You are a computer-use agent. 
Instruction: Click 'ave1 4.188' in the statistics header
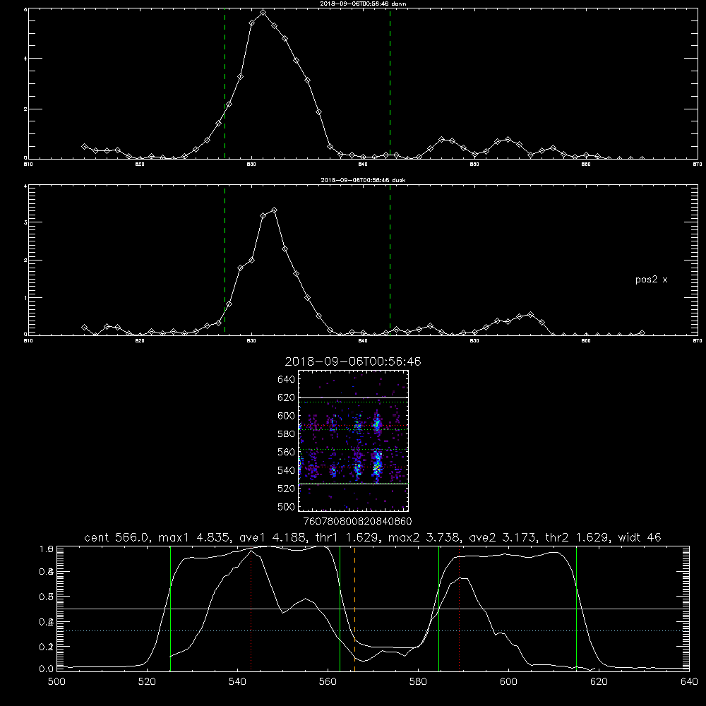(274, 537)
